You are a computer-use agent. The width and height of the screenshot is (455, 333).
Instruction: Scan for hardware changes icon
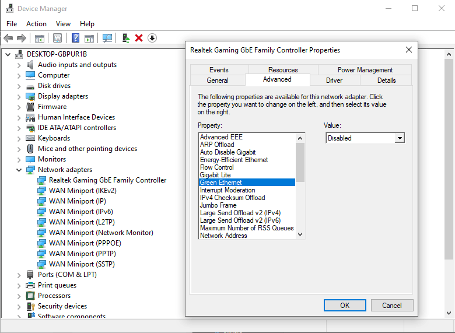[107, 38]
